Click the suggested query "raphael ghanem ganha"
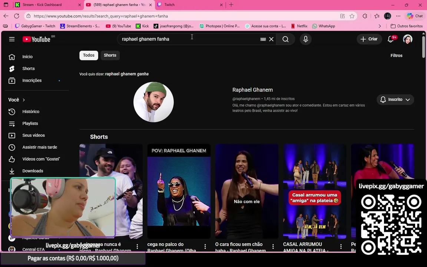 pos(127,74)
